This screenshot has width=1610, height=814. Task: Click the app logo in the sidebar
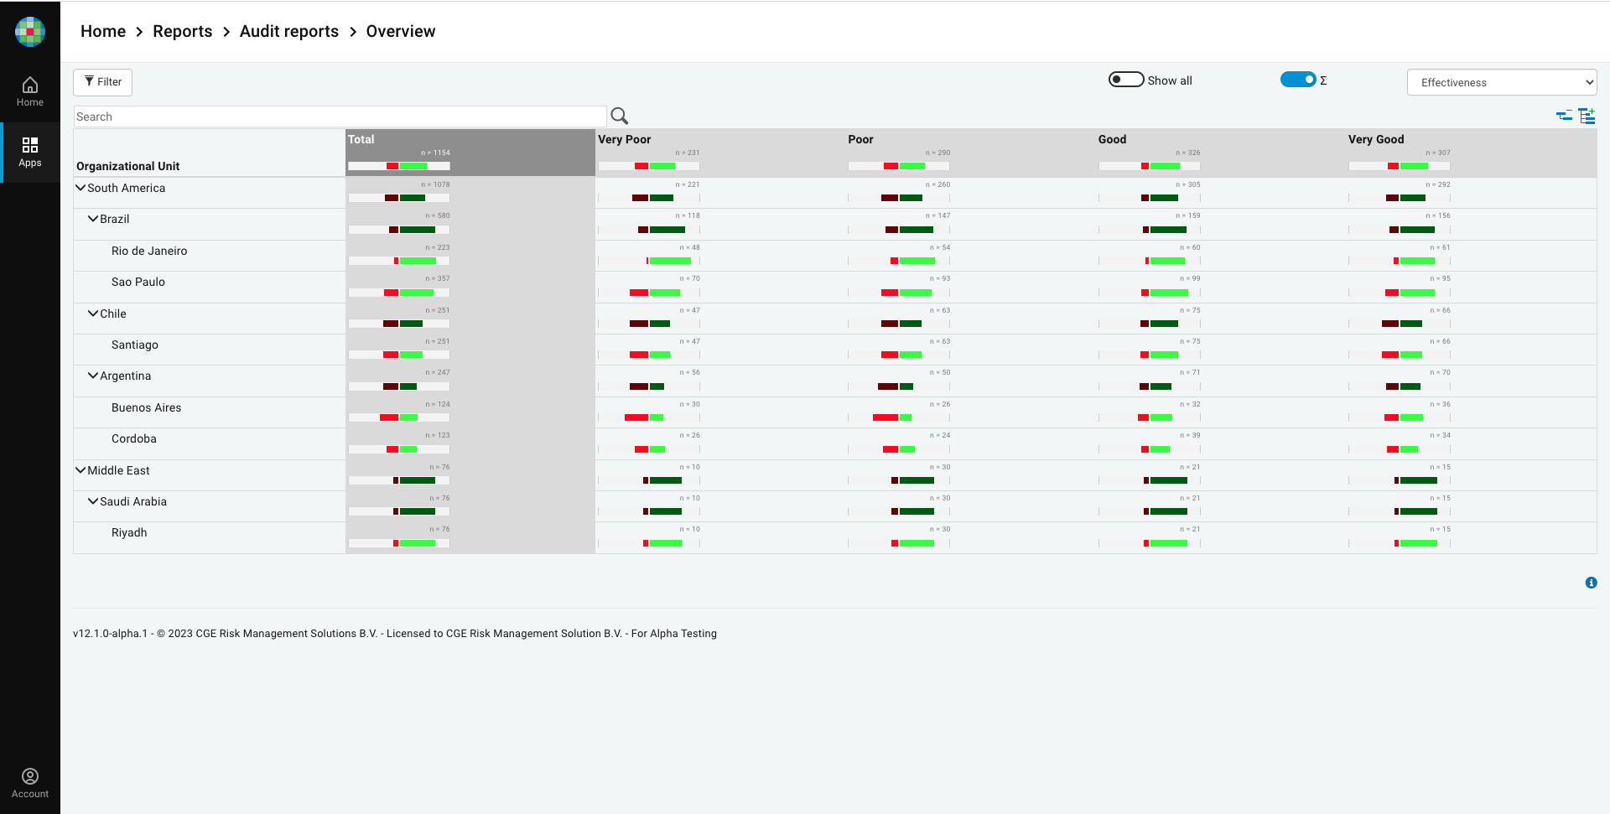pyautogui.click(x=30, y=32)
